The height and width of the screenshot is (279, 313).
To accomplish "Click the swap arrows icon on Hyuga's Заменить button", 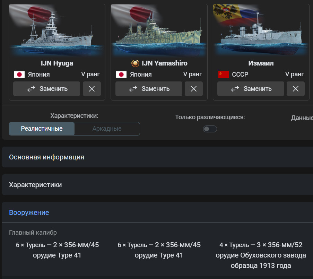I will pyautogui.click(x=31, y=89).
